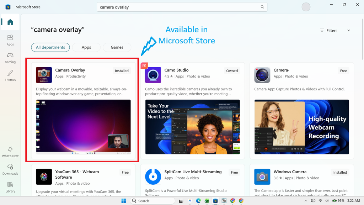The height and width of the screenshot is (205, 364).
Task: Open the Camo Studio preview thumbnail
Action: point(192,127)
